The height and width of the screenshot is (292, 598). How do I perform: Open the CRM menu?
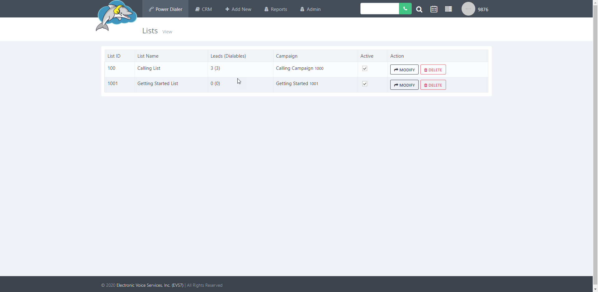[204, 9]
